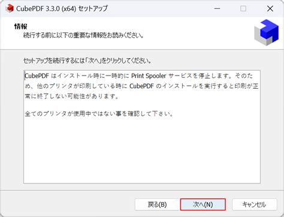Close the setup window

click(x=270, y=8)
